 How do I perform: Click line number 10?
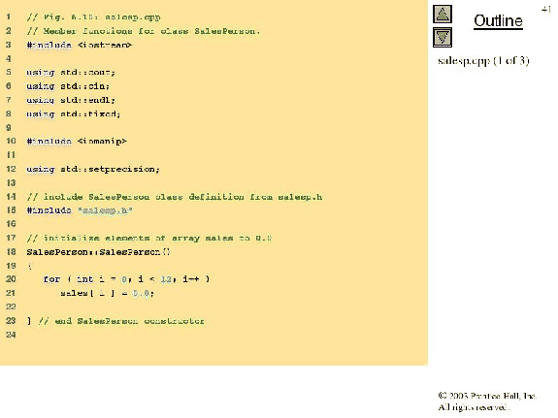click(11, 141)
